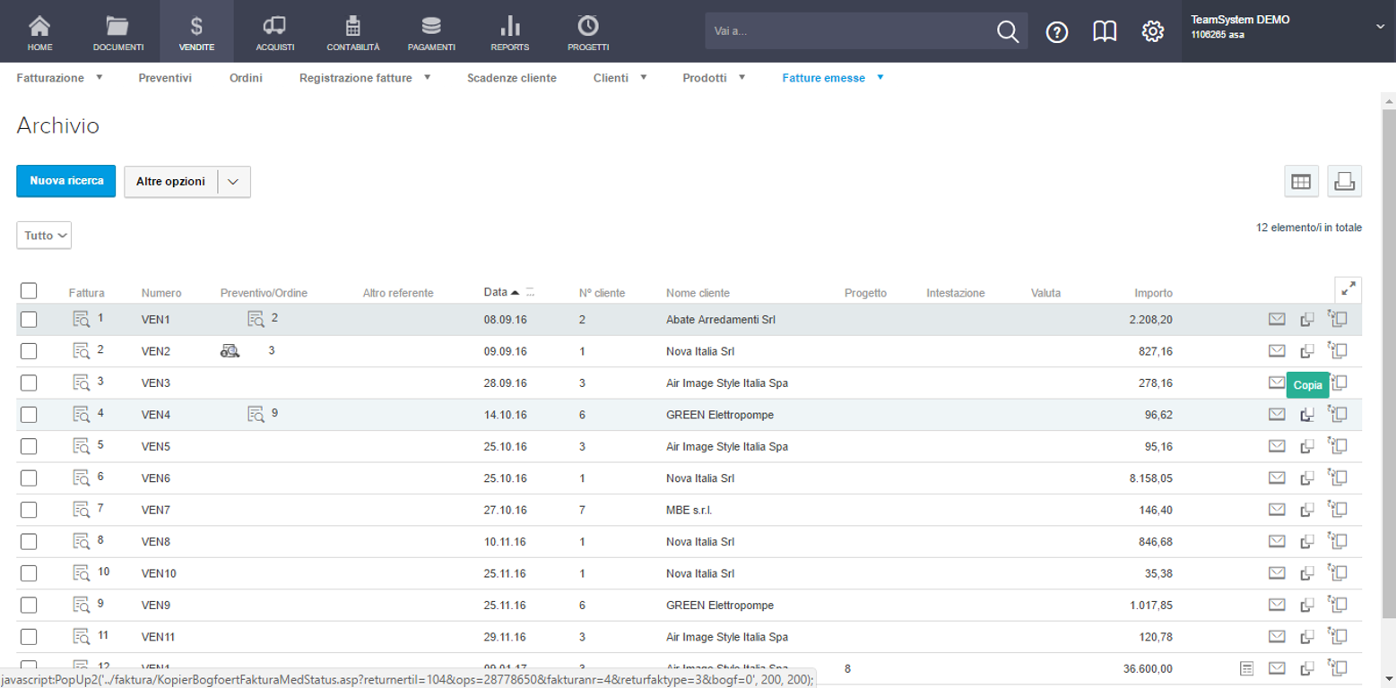Open the help question mark icon
1396x688 pixels.
pyautogui.click(x=1057, y=31)
